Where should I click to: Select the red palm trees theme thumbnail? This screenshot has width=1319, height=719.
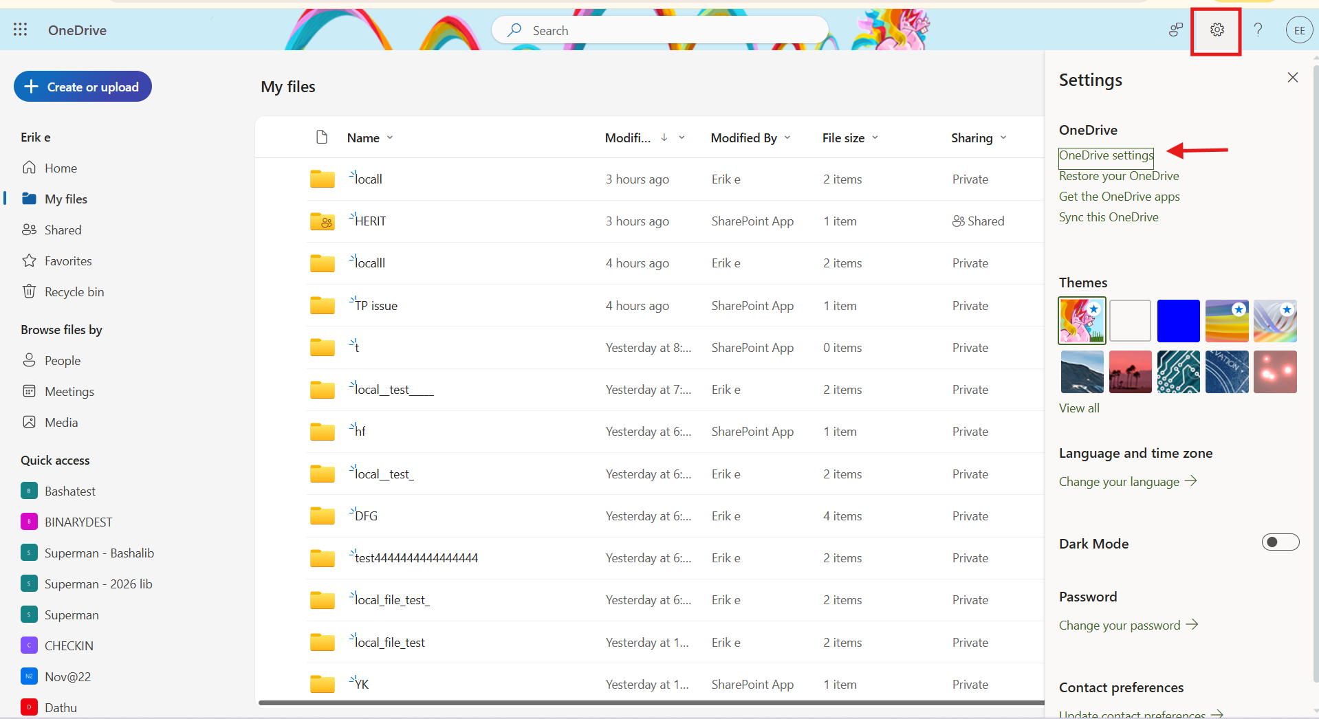click(1130, 372)
